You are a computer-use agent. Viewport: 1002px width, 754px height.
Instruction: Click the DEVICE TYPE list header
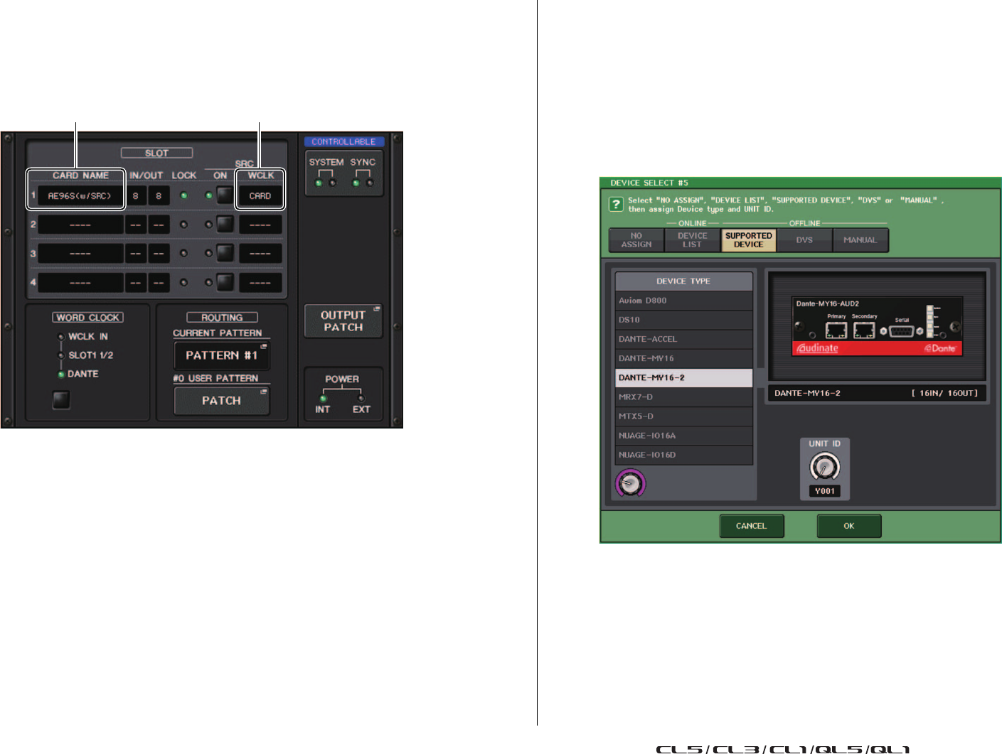coord(683,281)
